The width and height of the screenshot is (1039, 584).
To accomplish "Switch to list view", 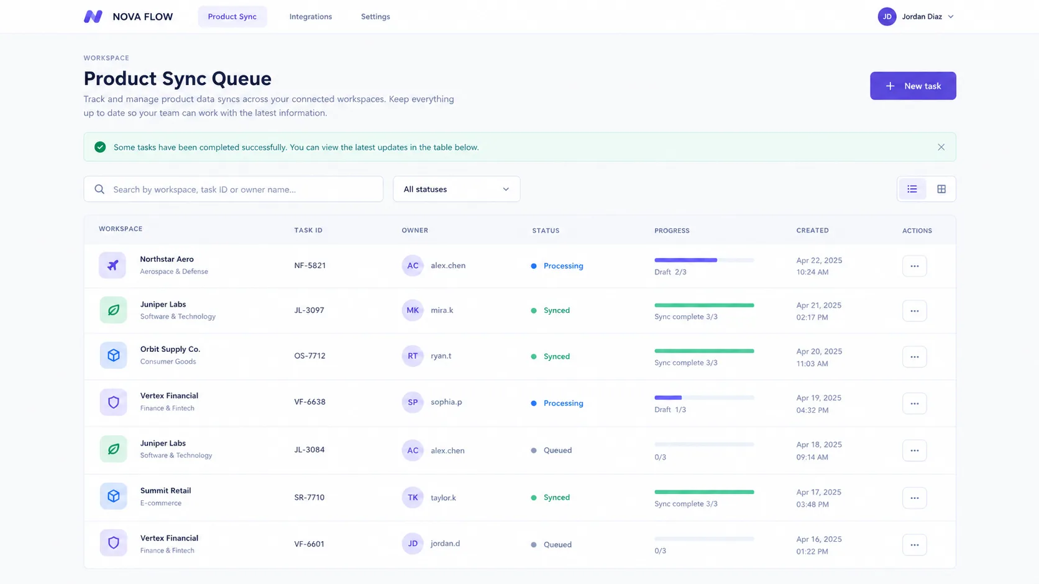I will pos(912,189).
